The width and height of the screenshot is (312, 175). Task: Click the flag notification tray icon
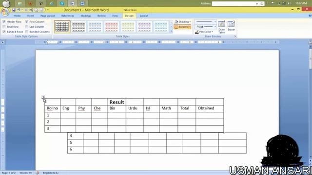pos(273,3)
